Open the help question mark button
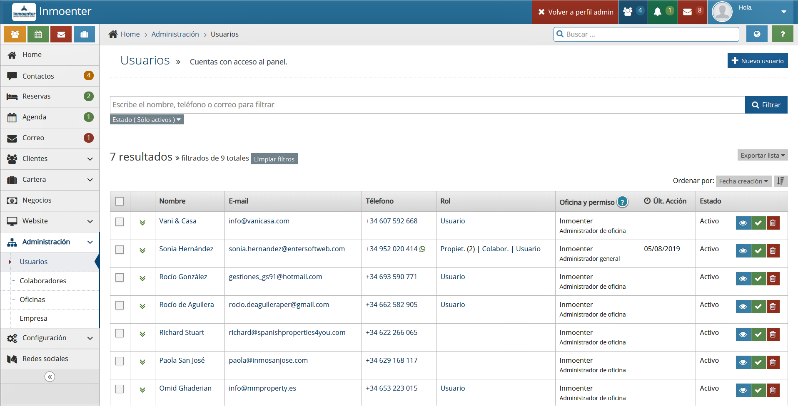Viewport: 798px width, 406px height. coord(783,34)
